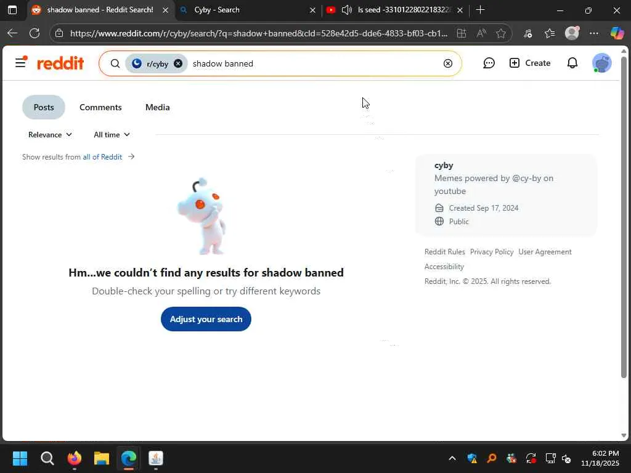Open Windows taskbar search

click(x=47, y=458)
